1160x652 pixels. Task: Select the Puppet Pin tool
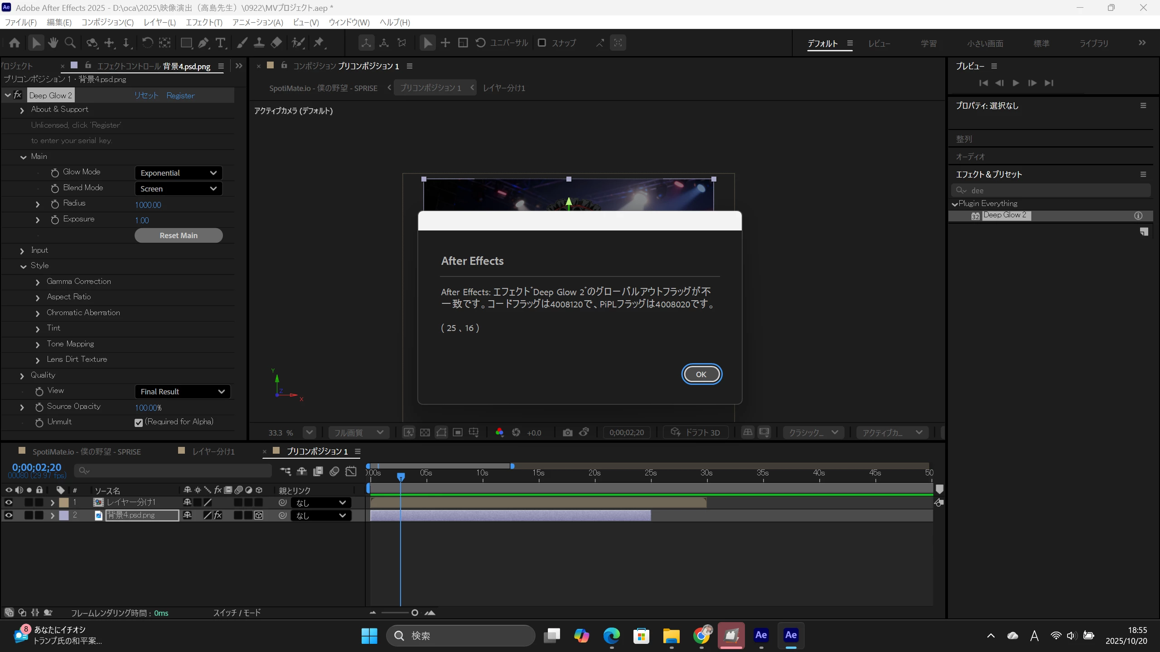click(319, 43)
